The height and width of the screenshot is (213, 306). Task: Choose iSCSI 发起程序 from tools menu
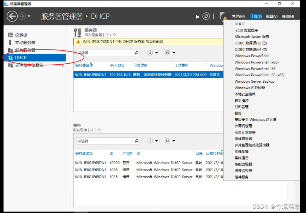246,30
